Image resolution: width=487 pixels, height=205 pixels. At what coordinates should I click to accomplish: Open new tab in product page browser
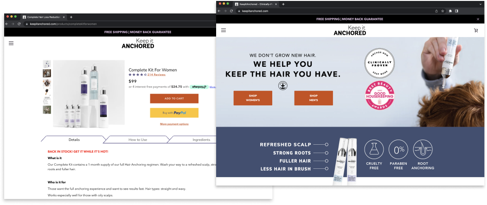pyautogui.click(x=71, y=17)
